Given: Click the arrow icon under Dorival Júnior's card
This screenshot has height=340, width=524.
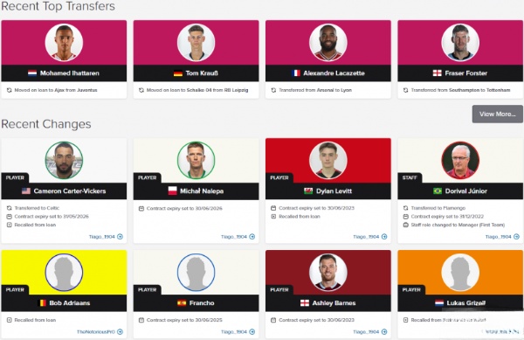Looking at the screenshot, I should pos(516,237).
